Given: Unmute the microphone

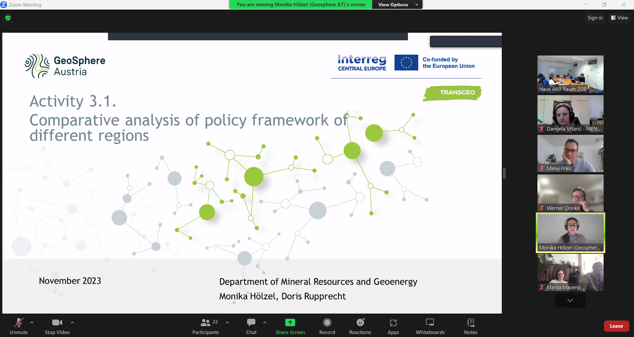Looking at the screenshot, I should click(19, 326).
